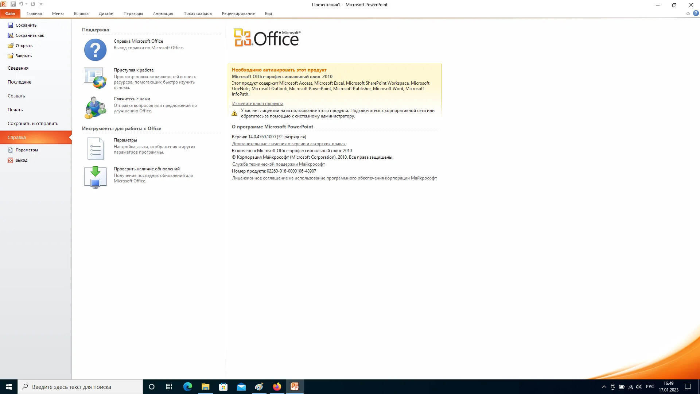This screenshot has height=394, width=700.
Task: Click the Options document icon under Office tools
Action: (x=96, y=148)
